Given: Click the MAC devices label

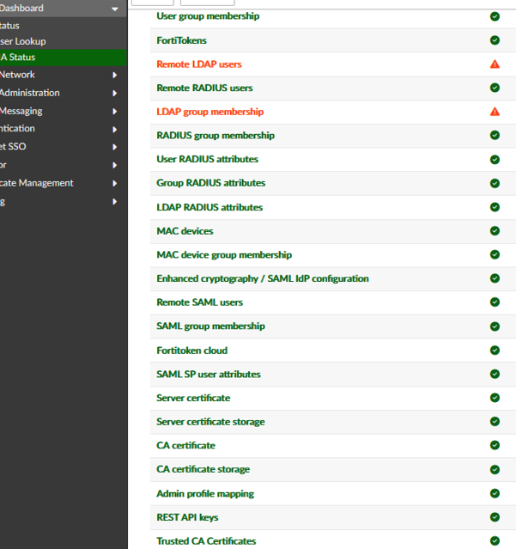Looking at the screenshot, I should coord(185,231).
